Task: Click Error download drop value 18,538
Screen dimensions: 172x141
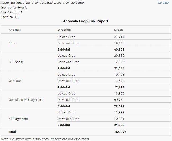Action: pos(119,43)
